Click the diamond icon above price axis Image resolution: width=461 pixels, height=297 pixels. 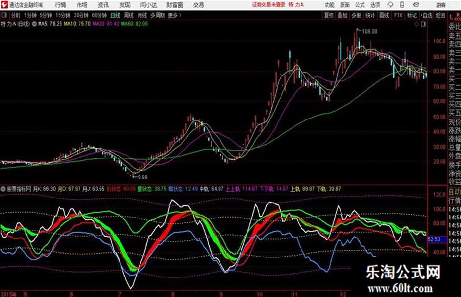pos(416,24)
